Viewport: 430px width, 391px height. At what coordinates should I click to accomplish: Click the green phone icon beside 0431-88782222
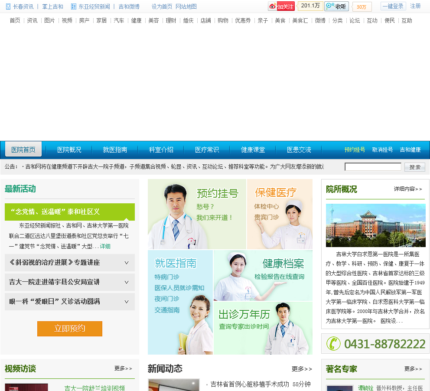click(x=333, y=344)
